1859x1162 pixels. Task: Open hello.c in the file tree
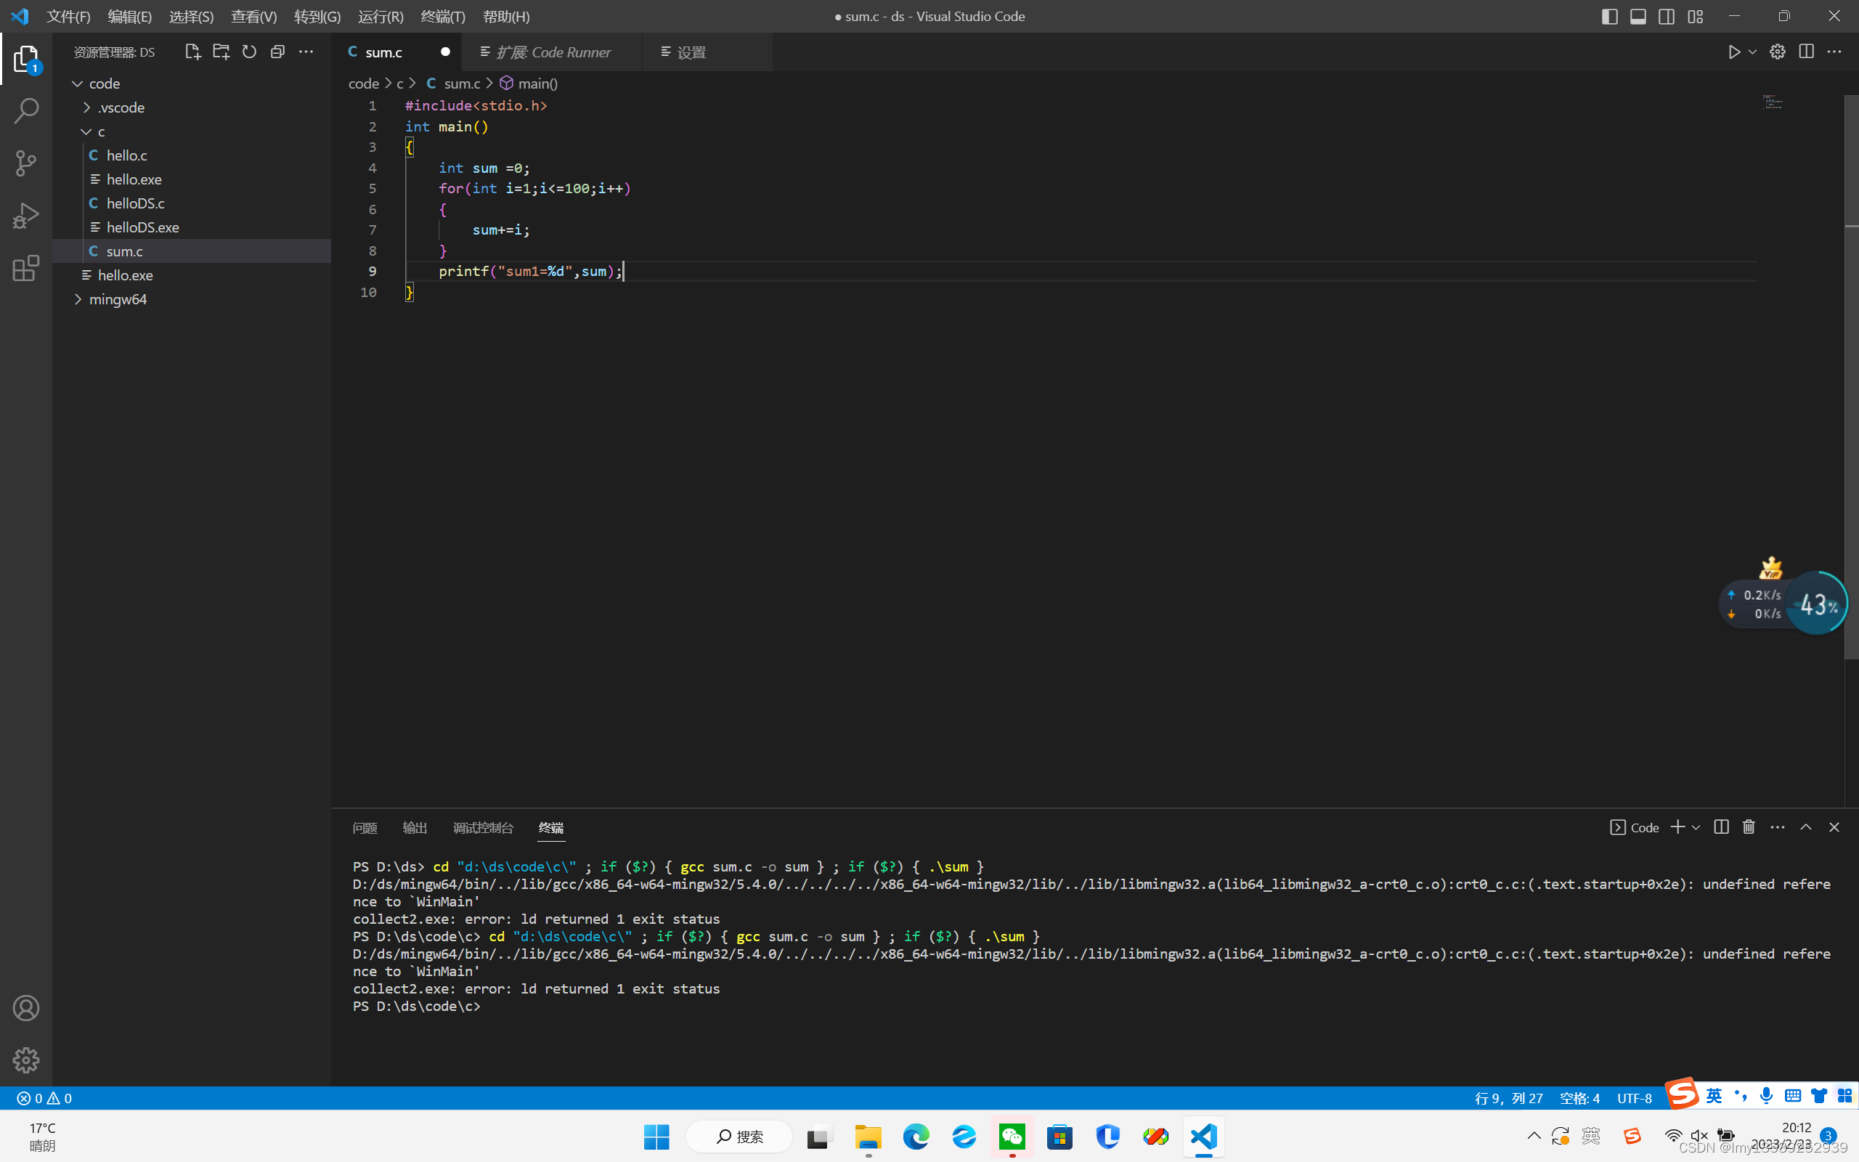tap(191, 155)
